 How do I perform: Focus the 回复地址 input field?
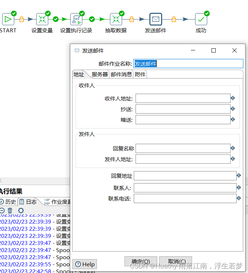[x=185, y=176]
